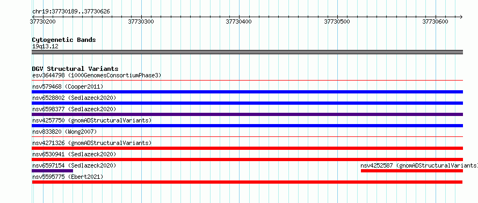This screenshot has width=478, height=203.
Task: Click the red bar under nsv5595775
Action: point(247,182)
